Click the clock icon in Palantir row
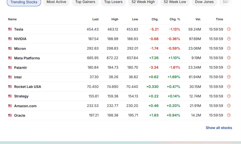Image resolution: width=241 pixels, height=144 pixels. point(229,67)
